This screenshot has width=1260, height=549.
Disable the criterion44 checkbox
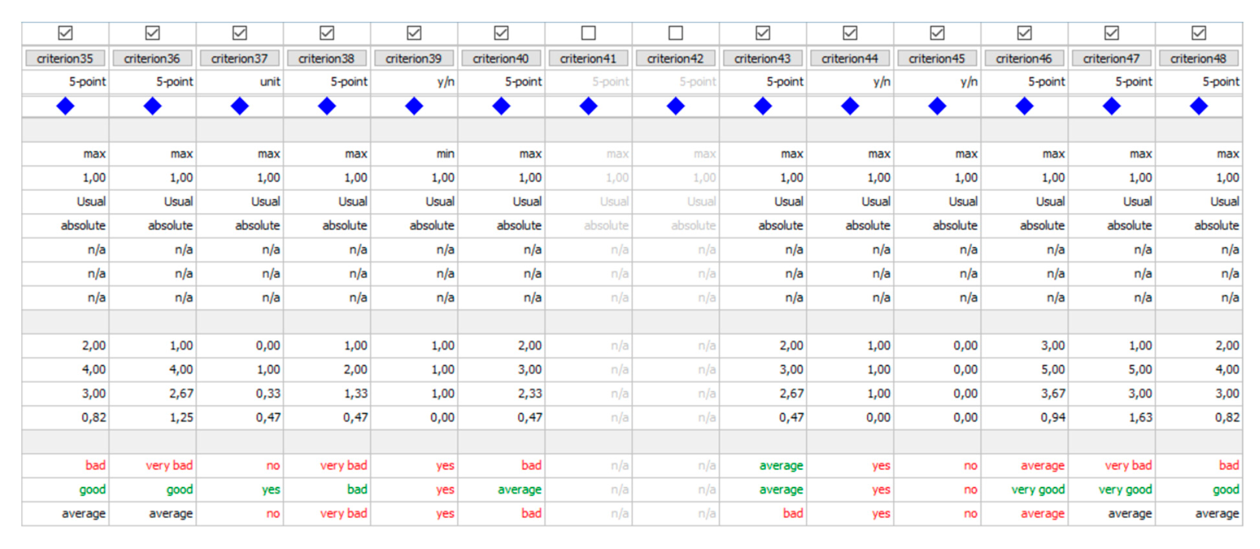[x=850, y=33]
